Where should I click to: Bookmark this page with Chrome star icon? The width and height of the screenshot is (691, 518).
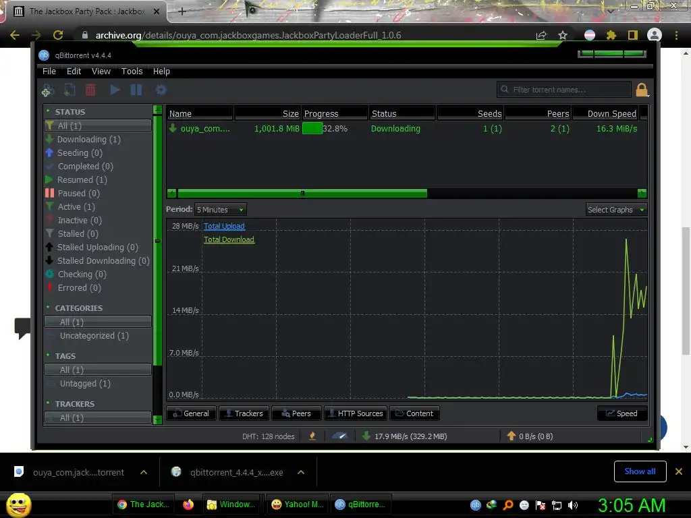[x=563, y=35]
